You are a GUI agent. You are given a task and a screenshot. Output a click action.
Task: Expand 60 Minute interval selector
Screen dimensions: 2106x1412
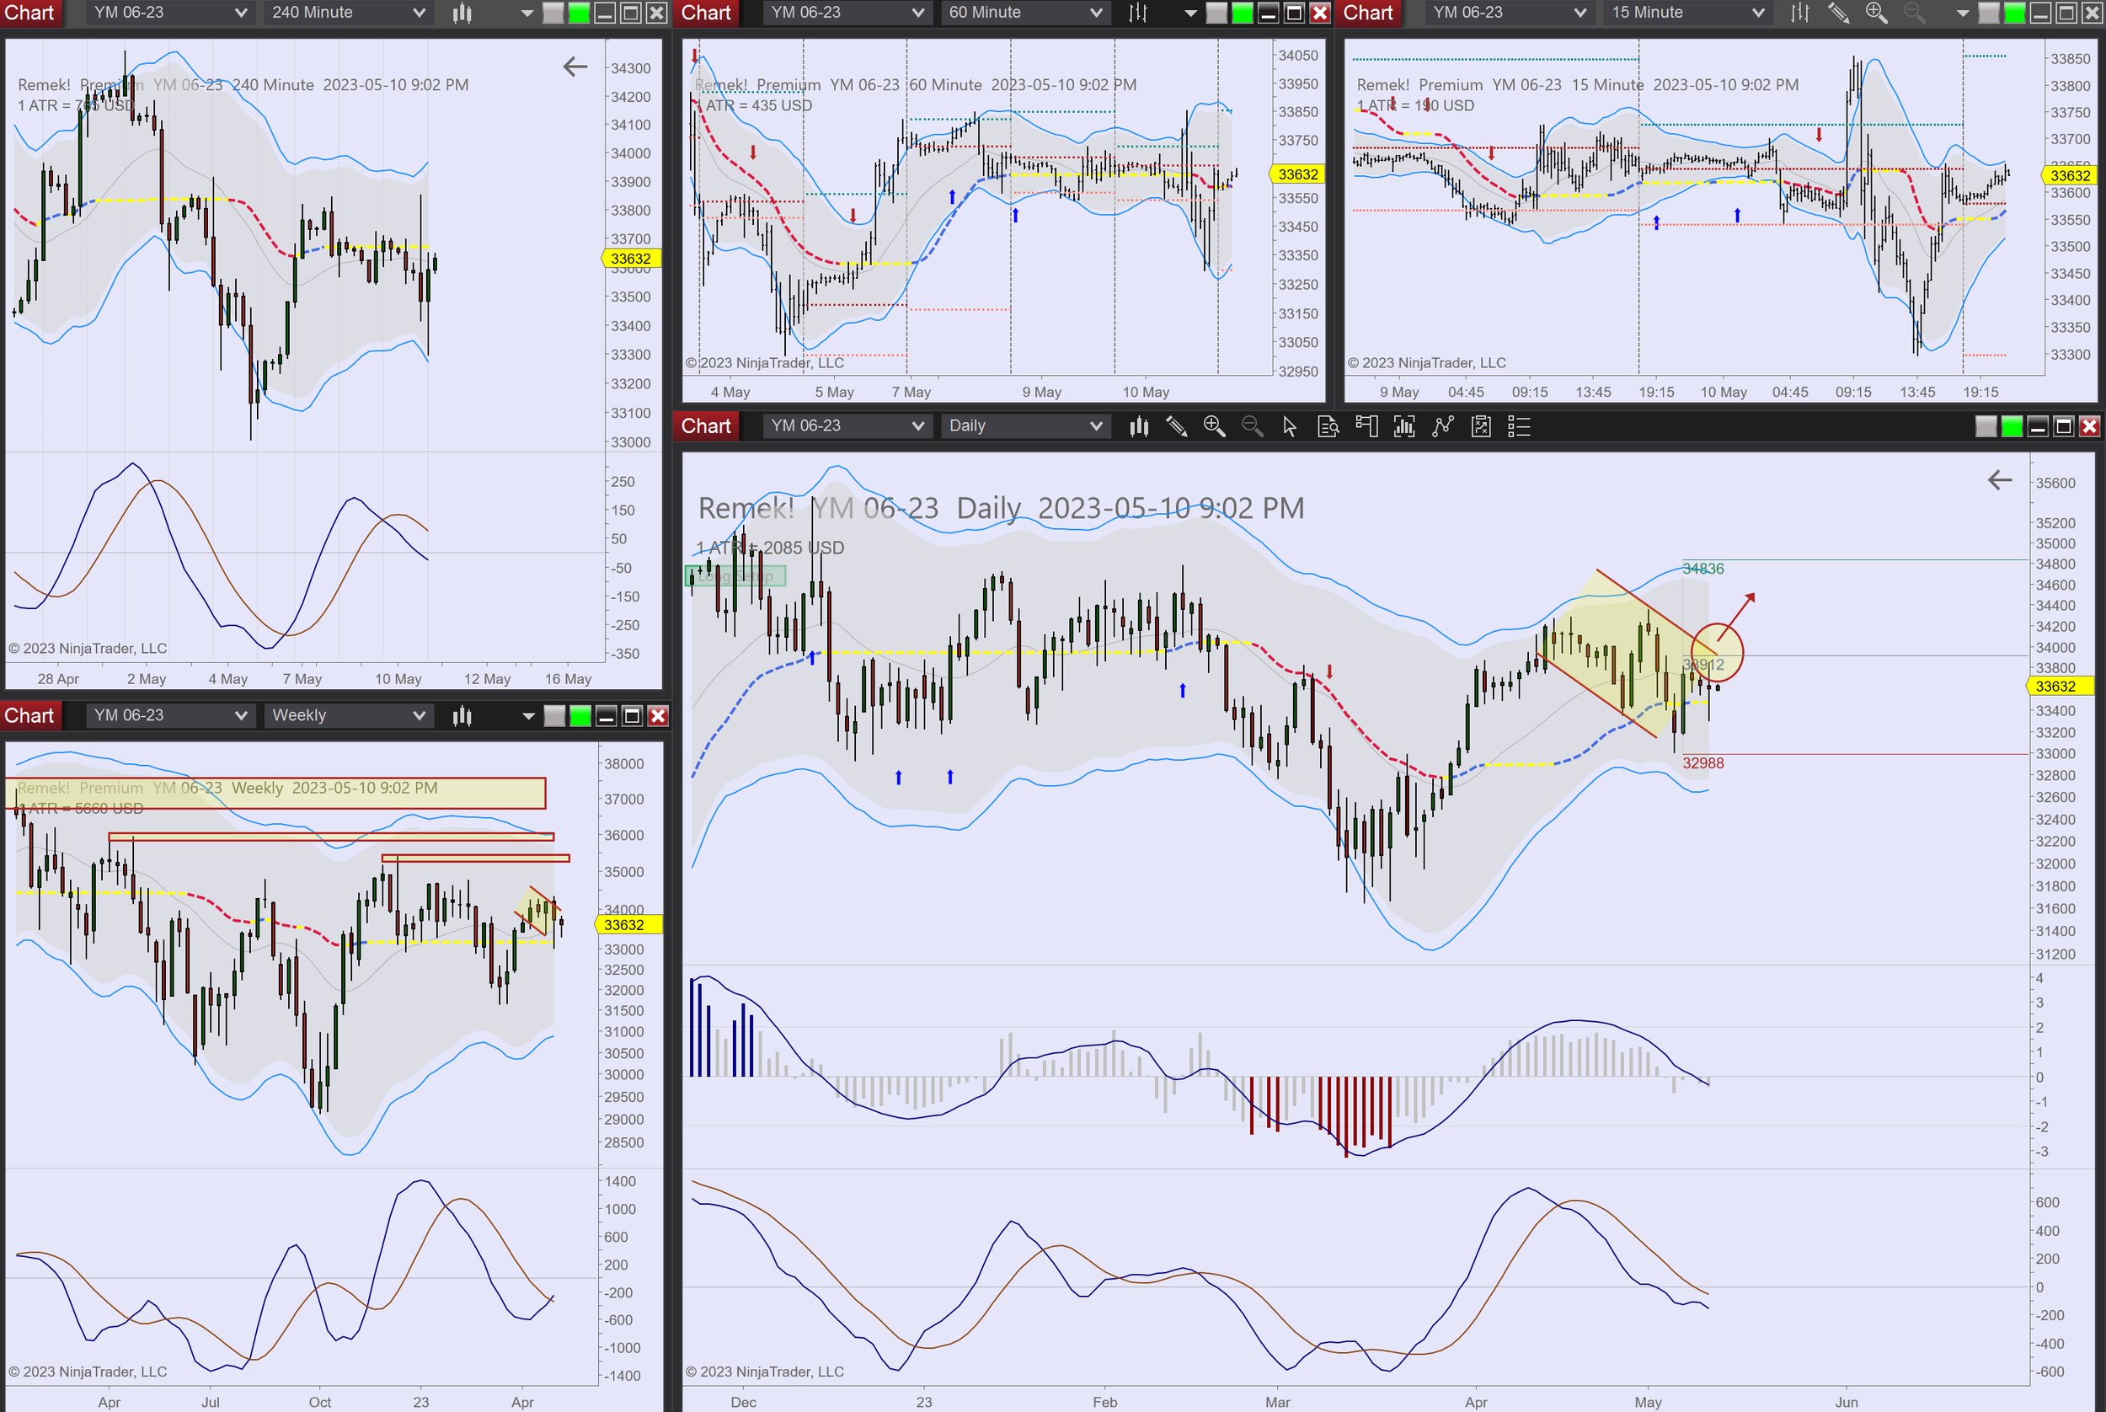1024,13
